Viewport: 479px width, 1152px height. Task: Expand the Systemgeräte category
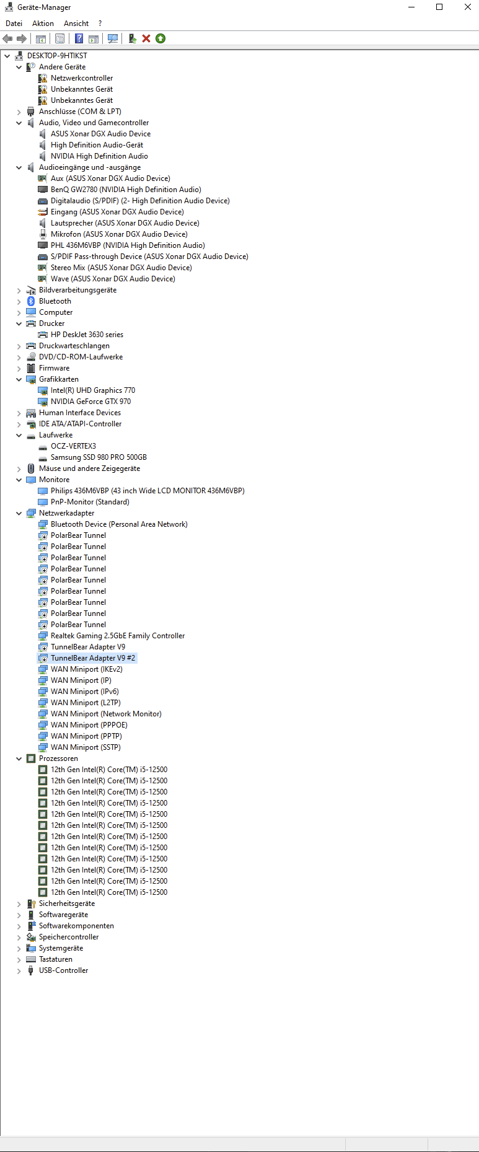(x=19, y=948)
